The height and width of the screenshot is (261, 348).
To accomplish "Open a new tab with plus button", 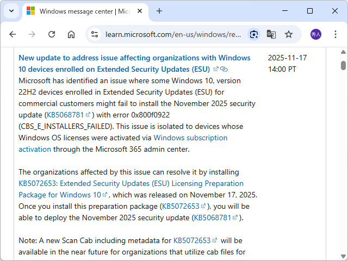I will point(159,11).
